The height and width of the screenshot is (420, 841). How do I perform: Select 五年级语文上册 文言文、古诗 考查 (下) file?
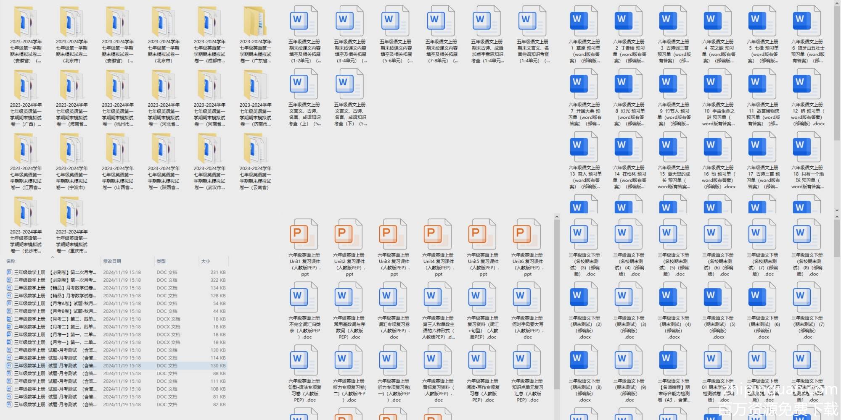(x=350, y=98)
